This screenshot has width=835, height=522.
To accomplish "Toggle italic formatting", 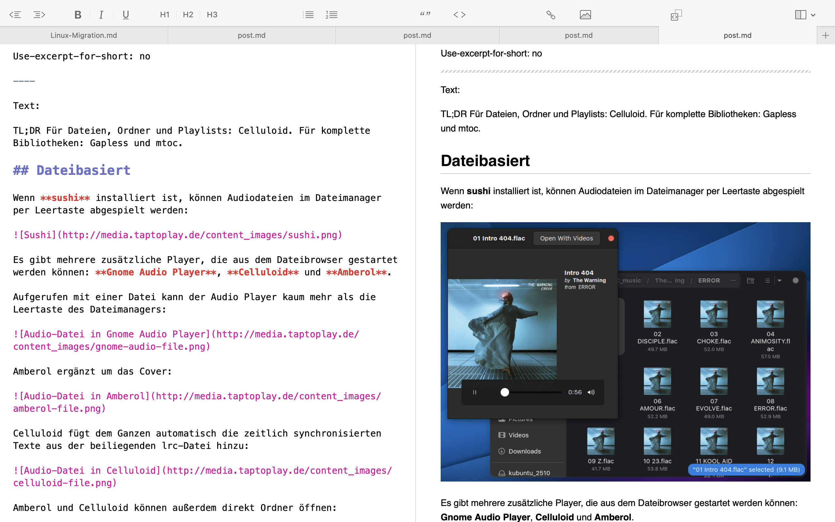I will tap(101, 14).
